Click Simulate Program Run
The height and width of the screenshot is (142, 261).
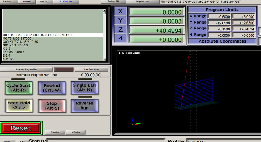pyautogui.click(x=26, y=69)
